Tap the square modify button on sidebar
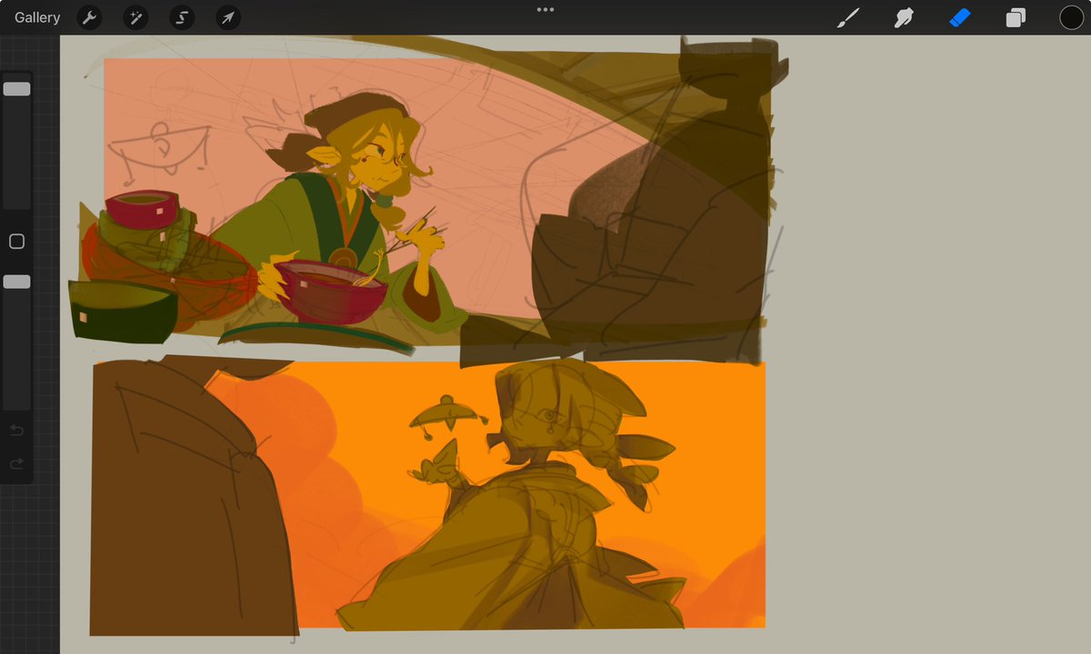Viewport: 1091px width, 654px height. (16, 242)
